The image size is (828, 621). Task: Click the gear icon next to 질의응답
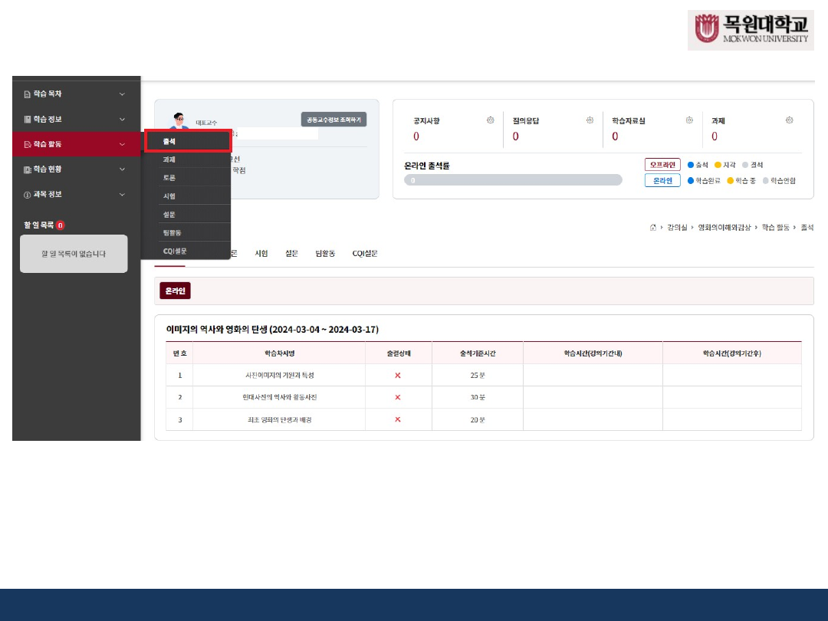click(x=590, y=120)
